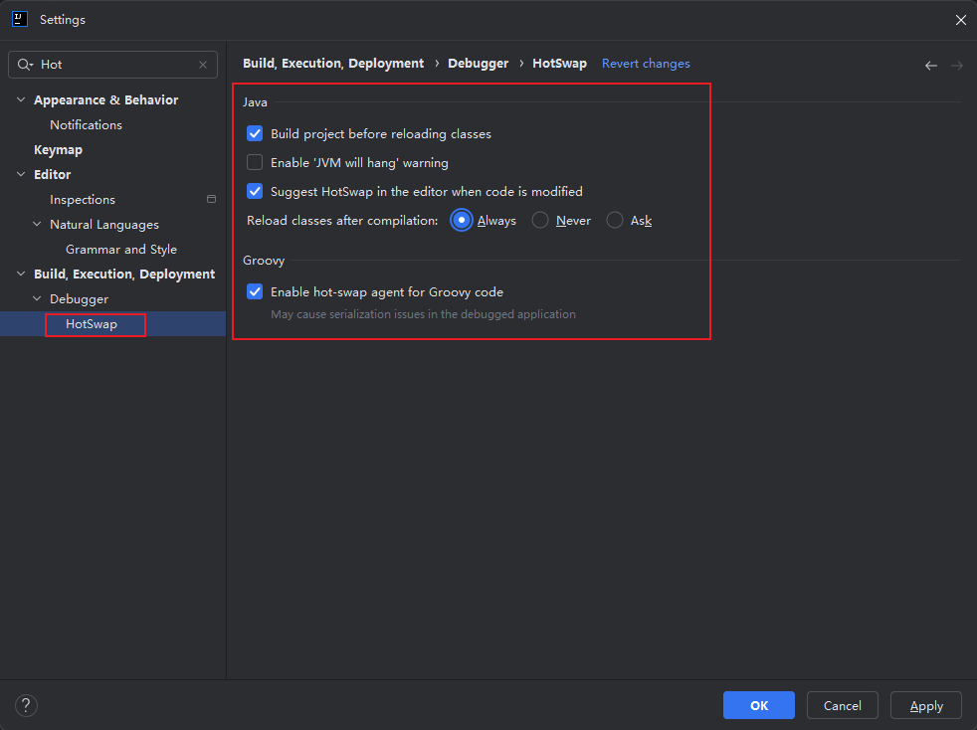Click the Revert changes link

pos(646,64)
